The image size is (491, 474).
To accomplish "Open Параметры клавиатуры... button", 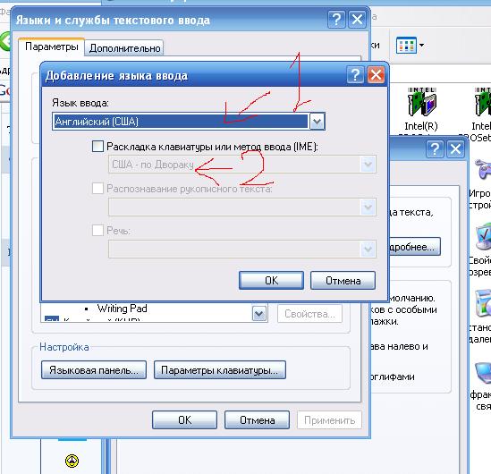I will (x=219, y=370).
